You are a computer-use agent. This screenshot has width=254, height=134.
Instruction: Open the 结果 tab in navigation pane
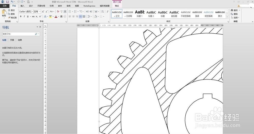click(x=20, y=40)
